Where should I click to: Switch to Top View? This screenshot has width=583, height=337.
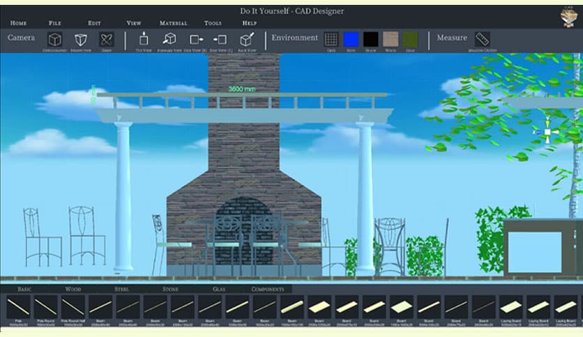tap(144, 38)
